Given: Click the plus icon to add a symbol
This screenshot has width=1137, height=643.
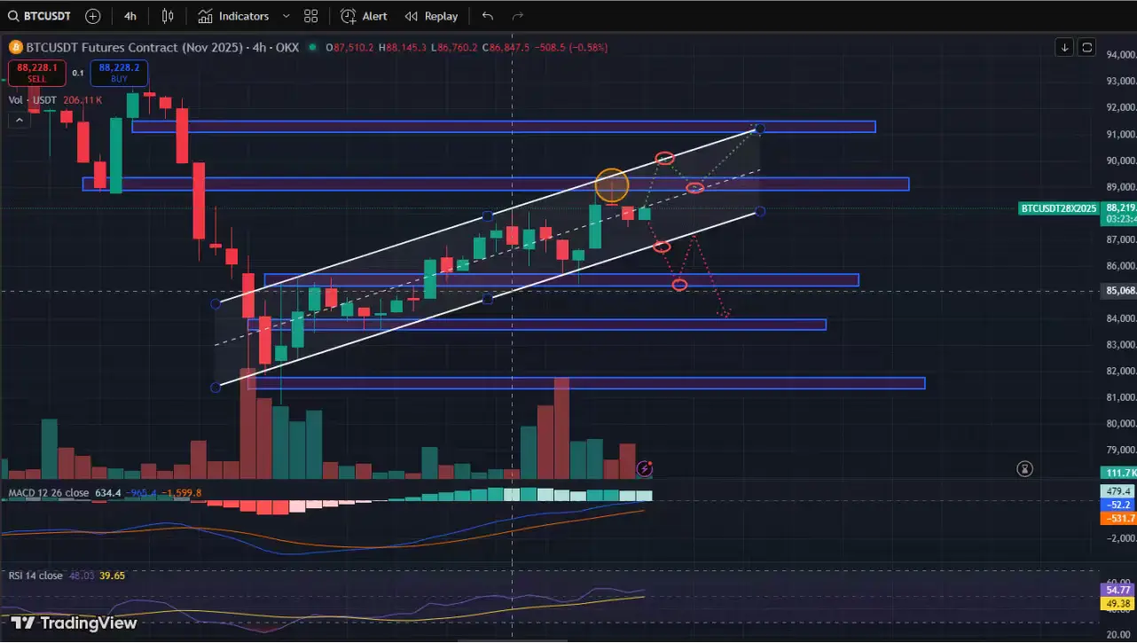Looking at the screenshot, I should 93,16.
